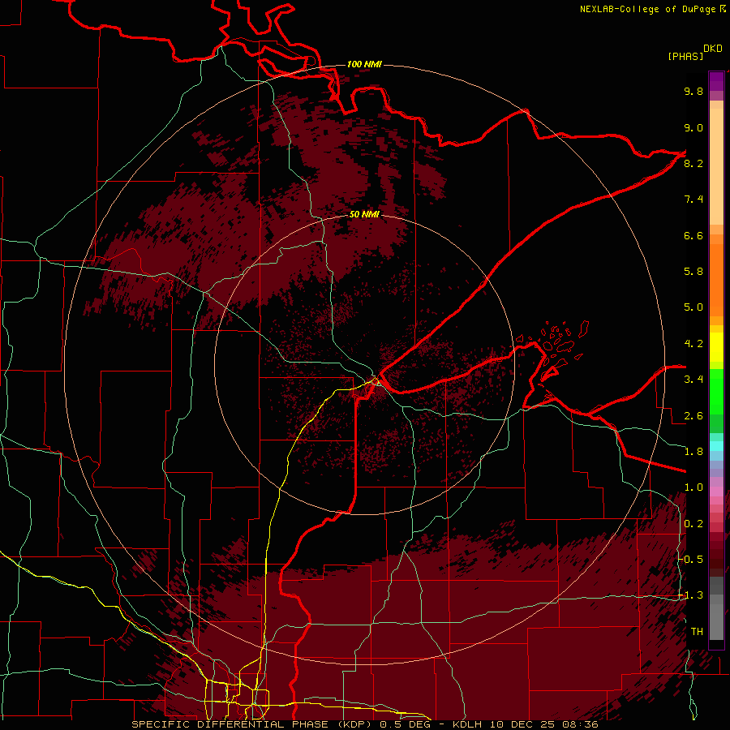Click the 100 NMI range ring label
This screenshot has width=730, height=730.
tap(364, 64)
